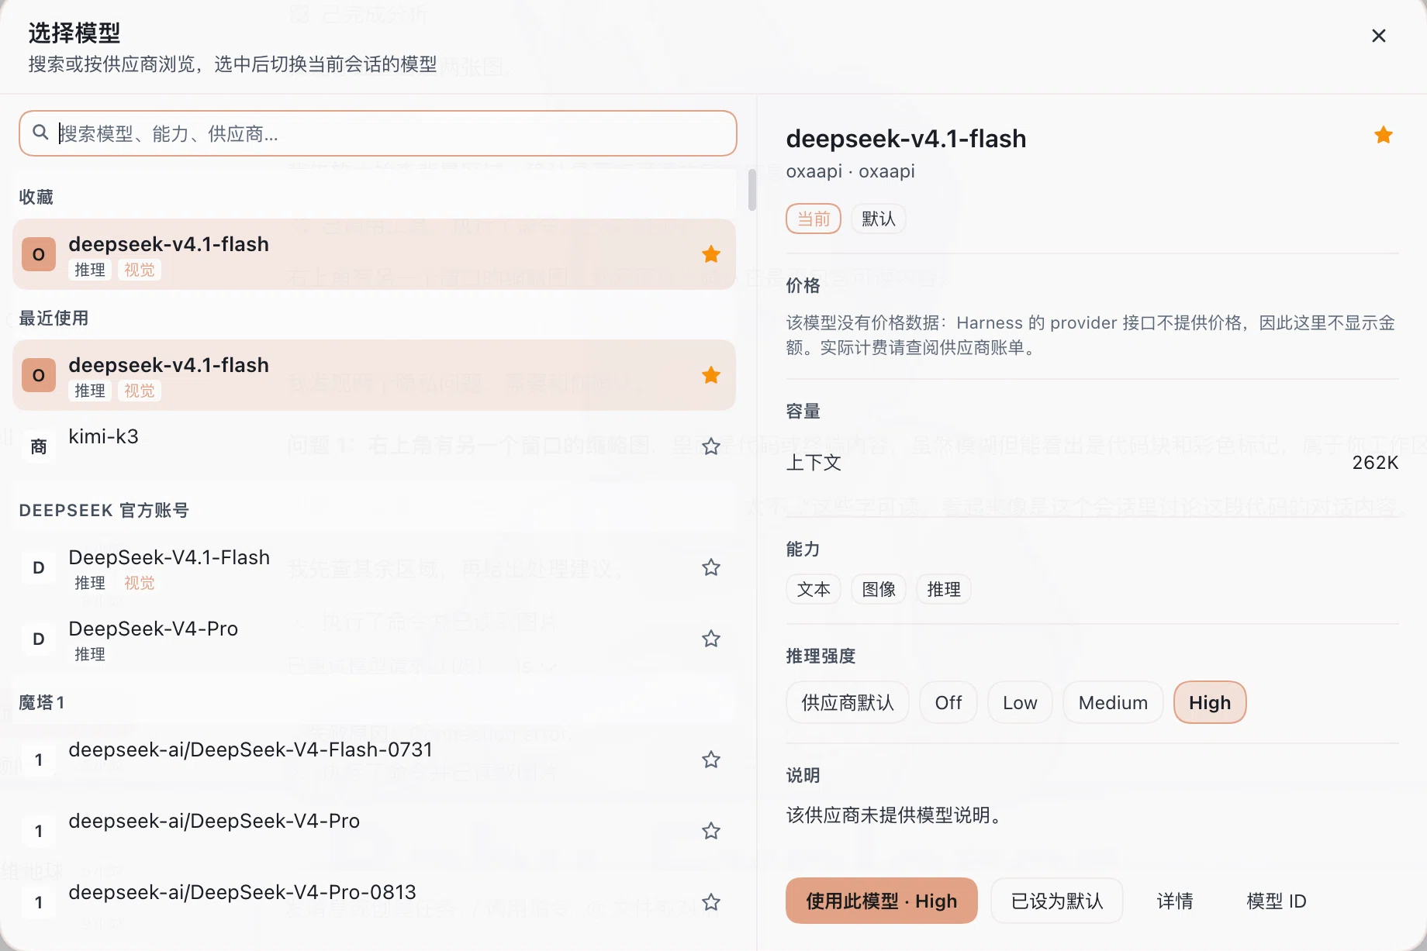Unfavorite deepseek-v4.1-flash in the 收藏 section
Screen dimensions: 1427x951
pyautogui.click(x=711, y=254)
